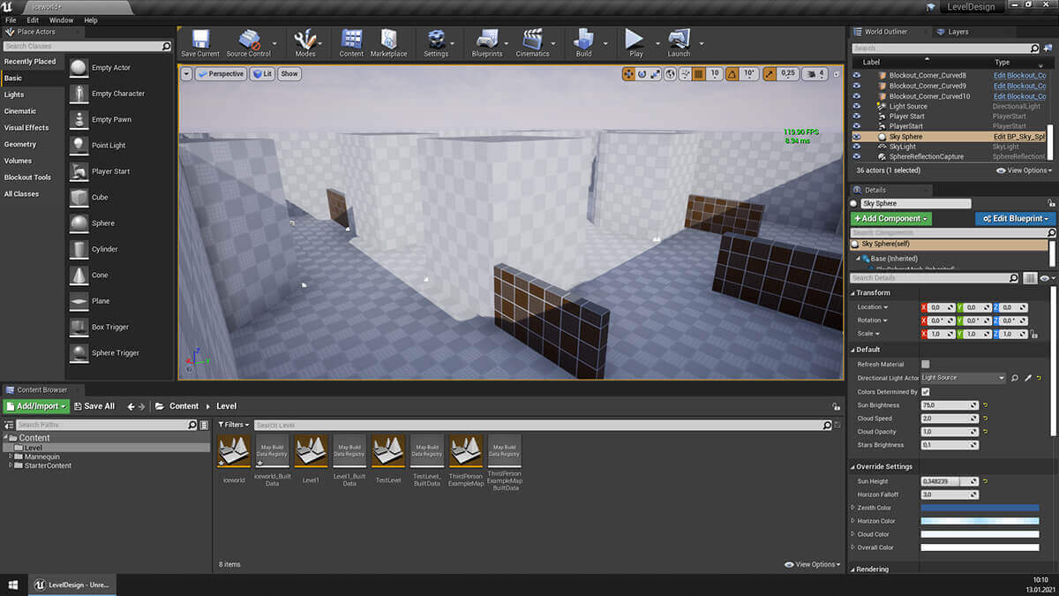Open the Directional Light Actor dropdown
Image resolution: width=1059 pixels, height=596 pixels.
click(x=963, y=378)
